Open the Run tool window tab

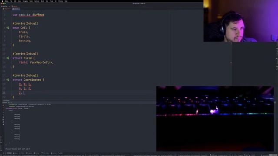point(9,153)
